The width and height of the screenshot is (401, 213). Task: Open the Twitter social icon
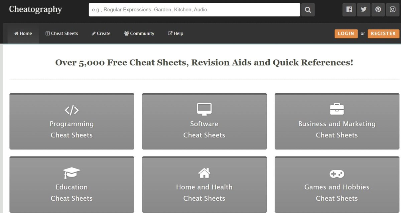pos(363,9)
